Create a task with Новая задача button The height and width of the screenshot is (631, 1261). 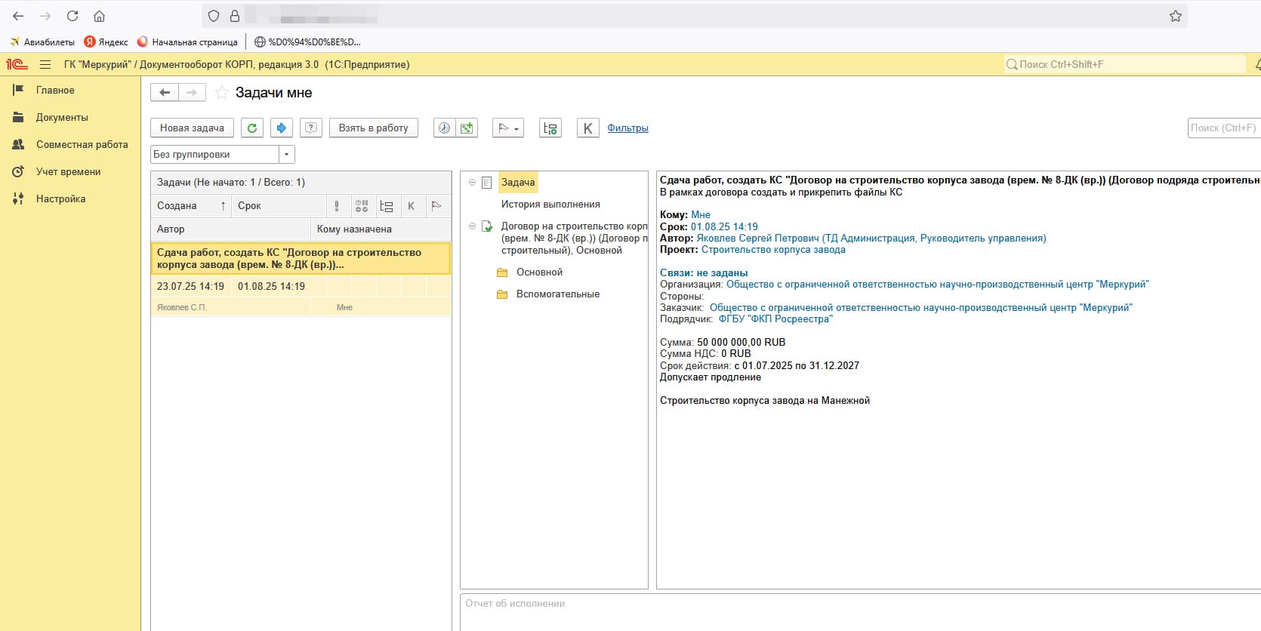[192, 128]
